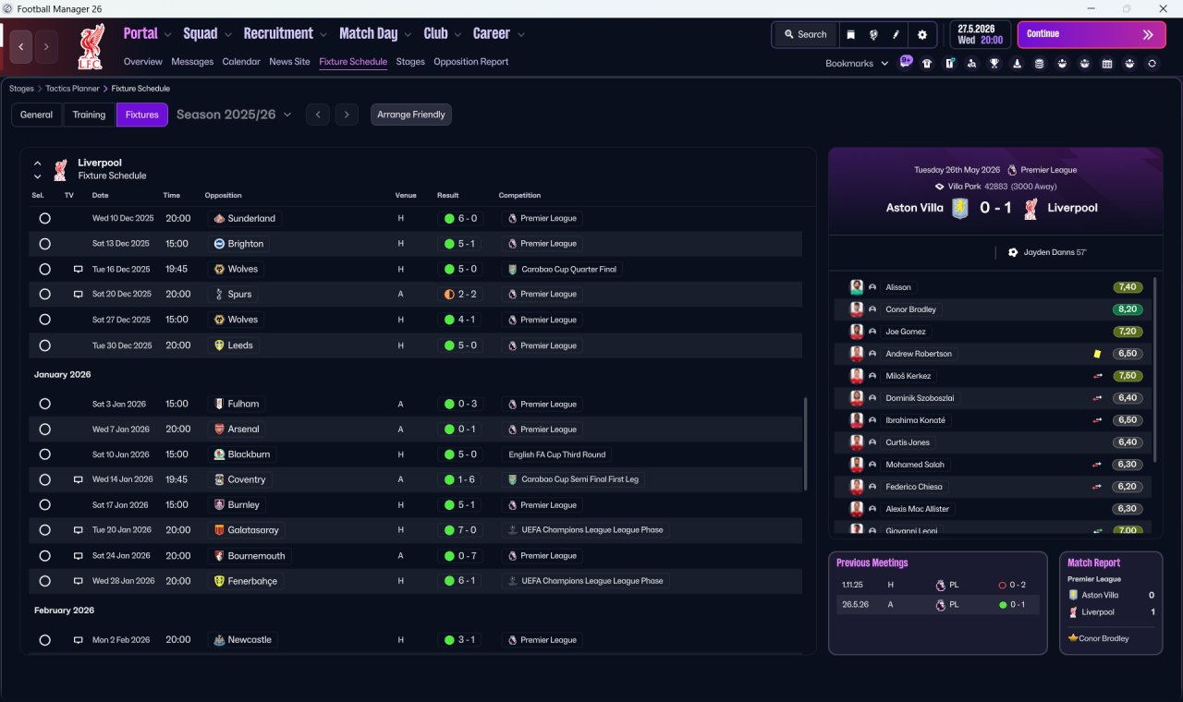Click the Search button

tap(805, 34)
